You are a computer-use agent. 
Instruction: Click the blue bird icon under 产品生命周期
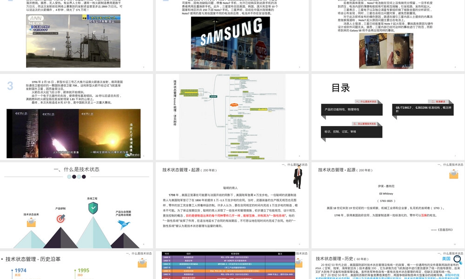[x=124, y=225]
